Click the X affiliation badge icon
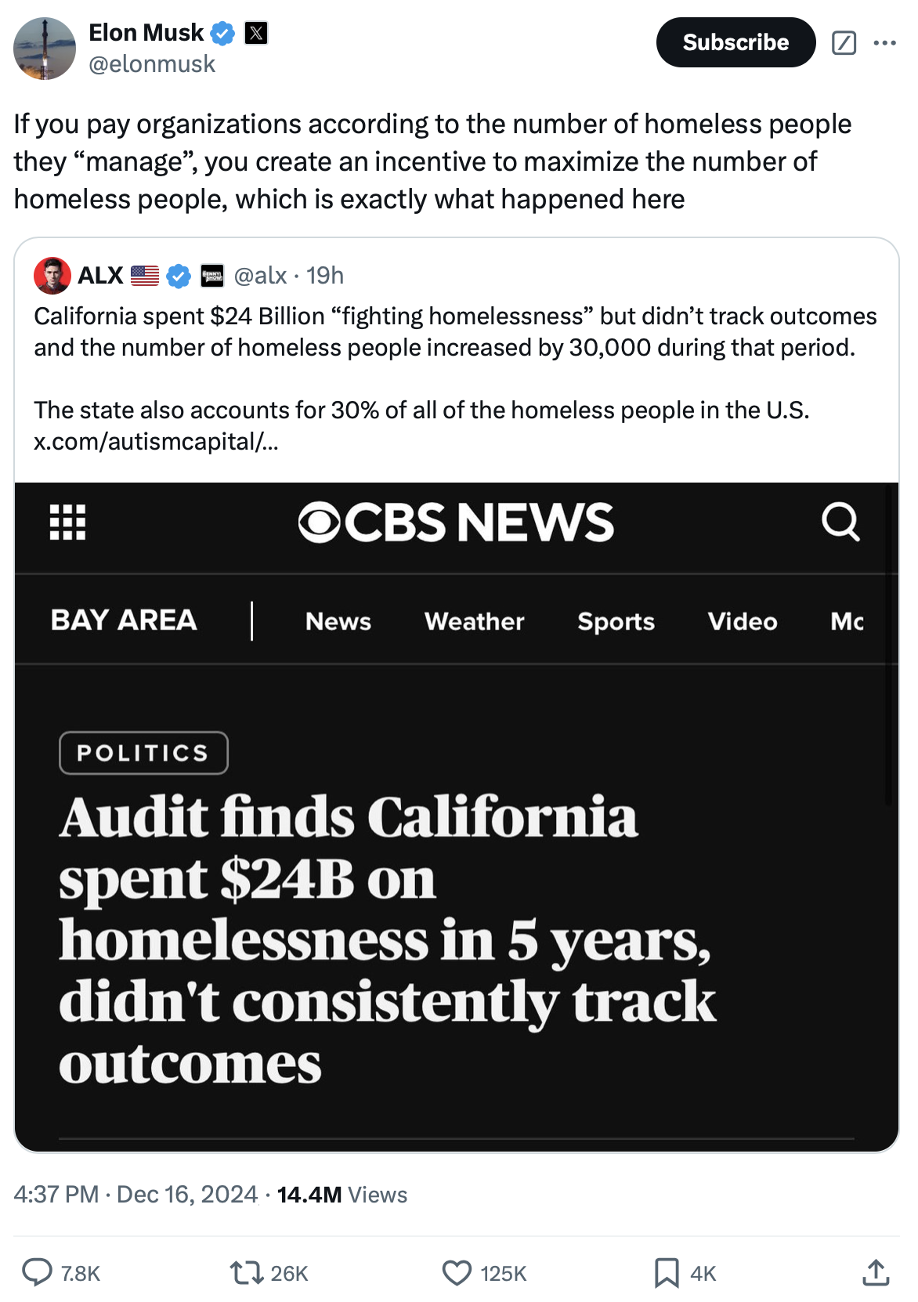 tap(256, 33)
